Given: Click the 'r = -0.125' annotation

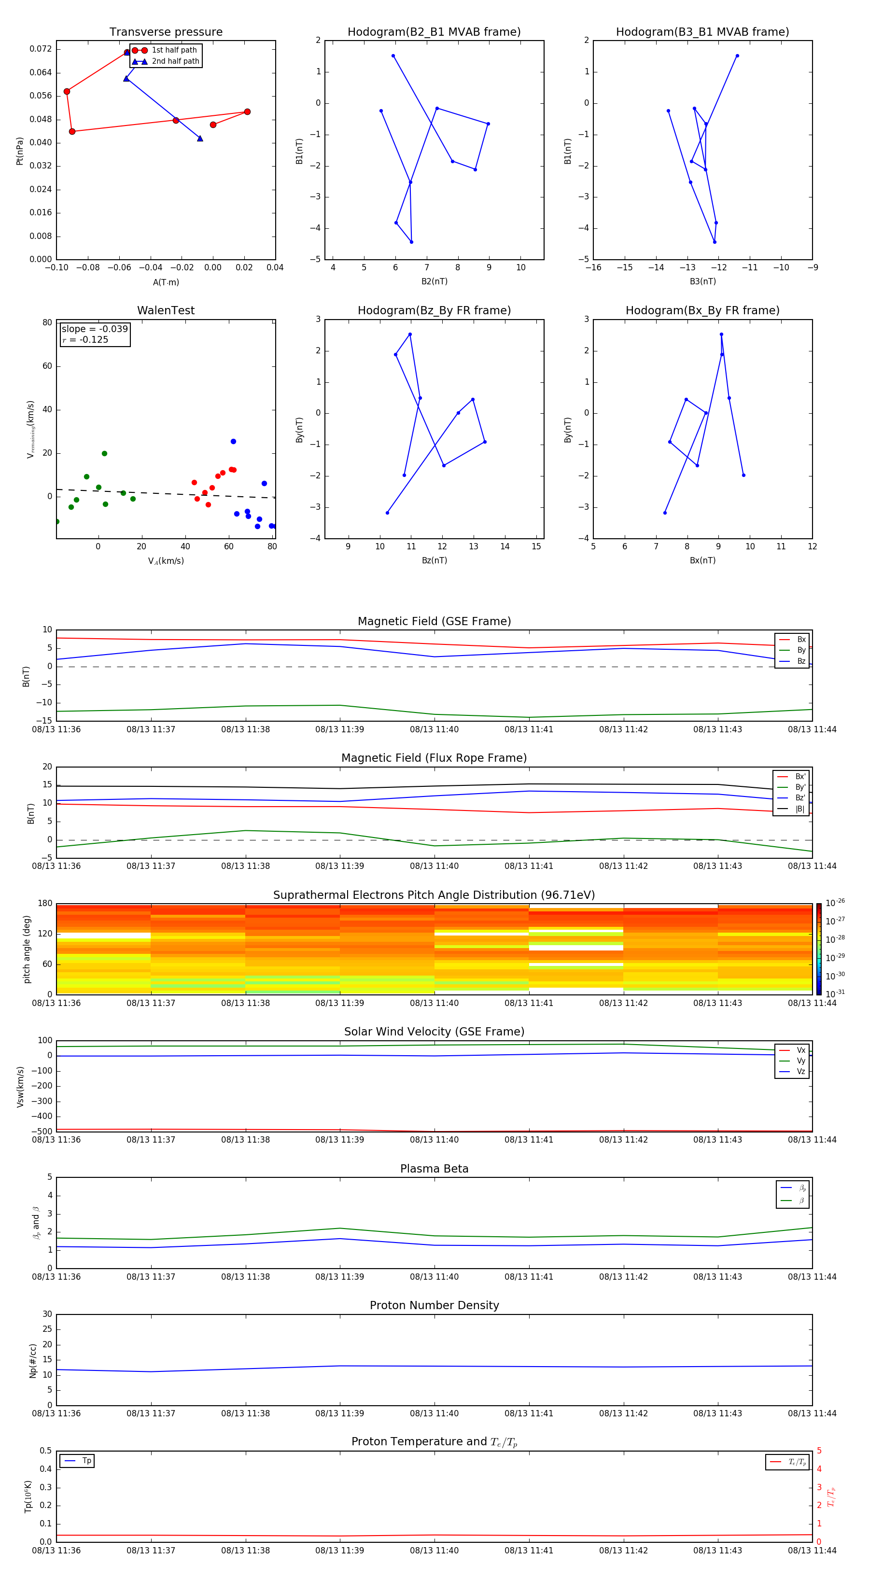Looking at the screenshot, I should pyautogui.click(x=85, y=339).
